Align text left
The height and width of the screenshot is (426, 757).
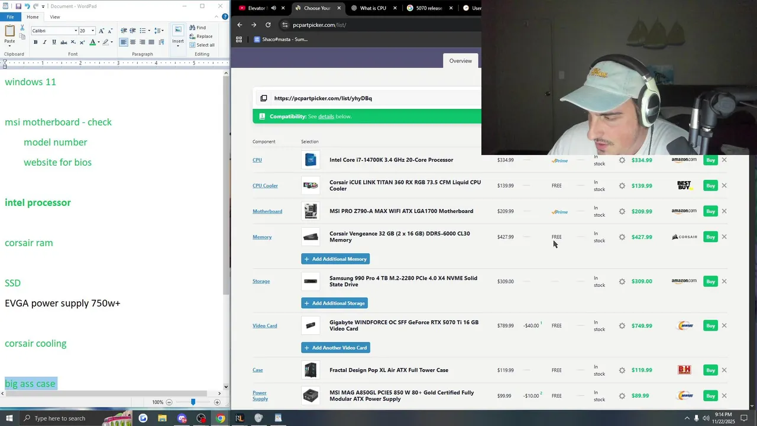[123, 42]
